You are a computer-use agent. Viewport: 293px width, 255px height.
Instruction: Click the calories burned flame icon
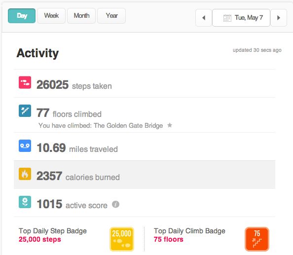[25, 174]
